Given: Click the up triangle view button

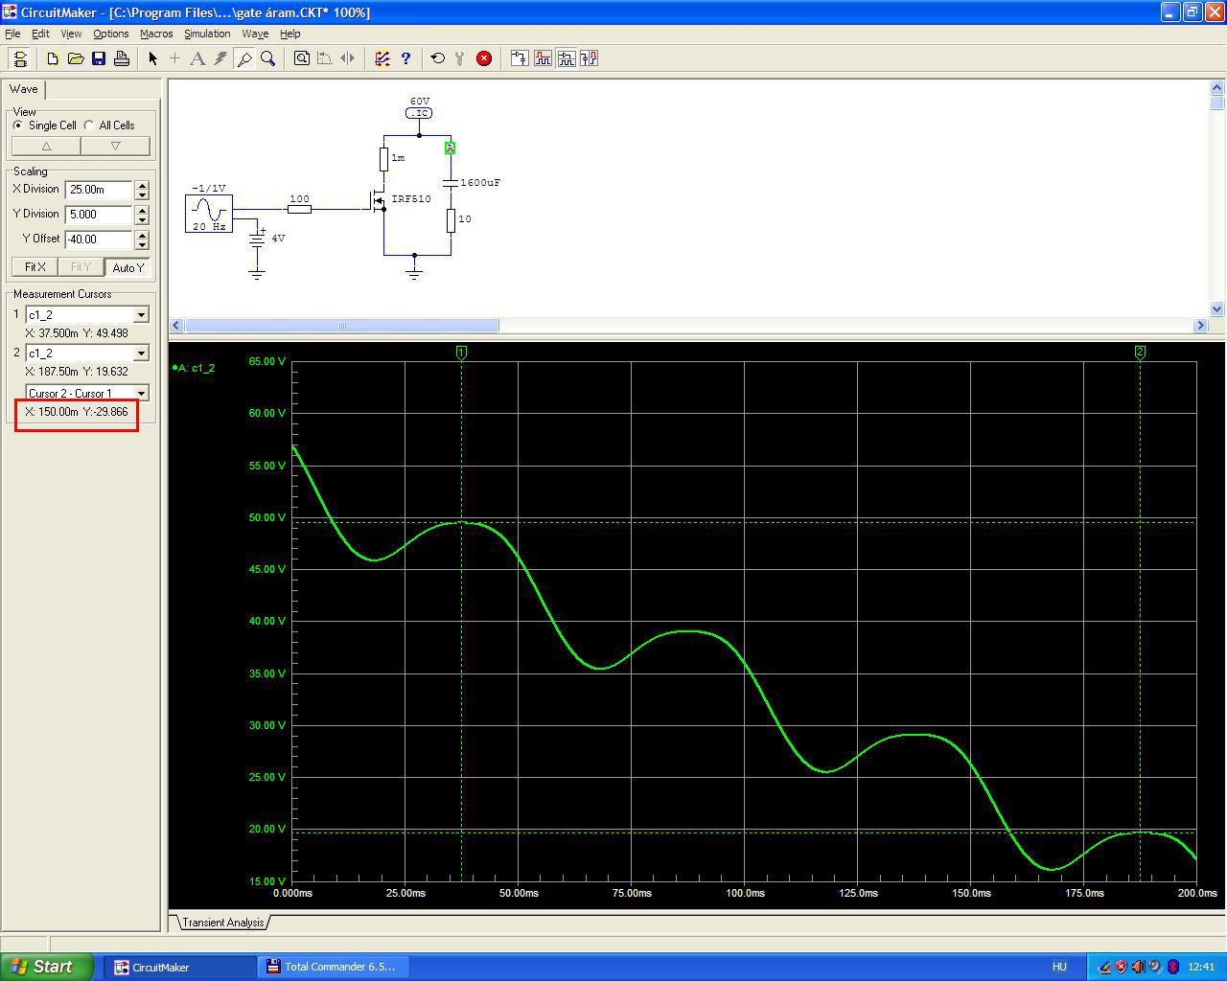Looking at the screenshot, I should (46, 146).
